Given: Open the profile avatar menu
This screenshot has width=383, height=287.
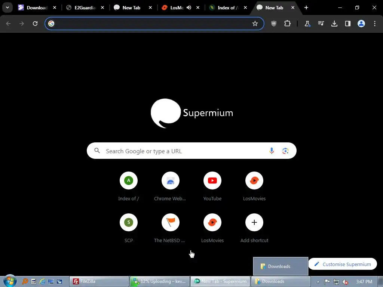Looking at the screenshot, I should coord(361,24).
